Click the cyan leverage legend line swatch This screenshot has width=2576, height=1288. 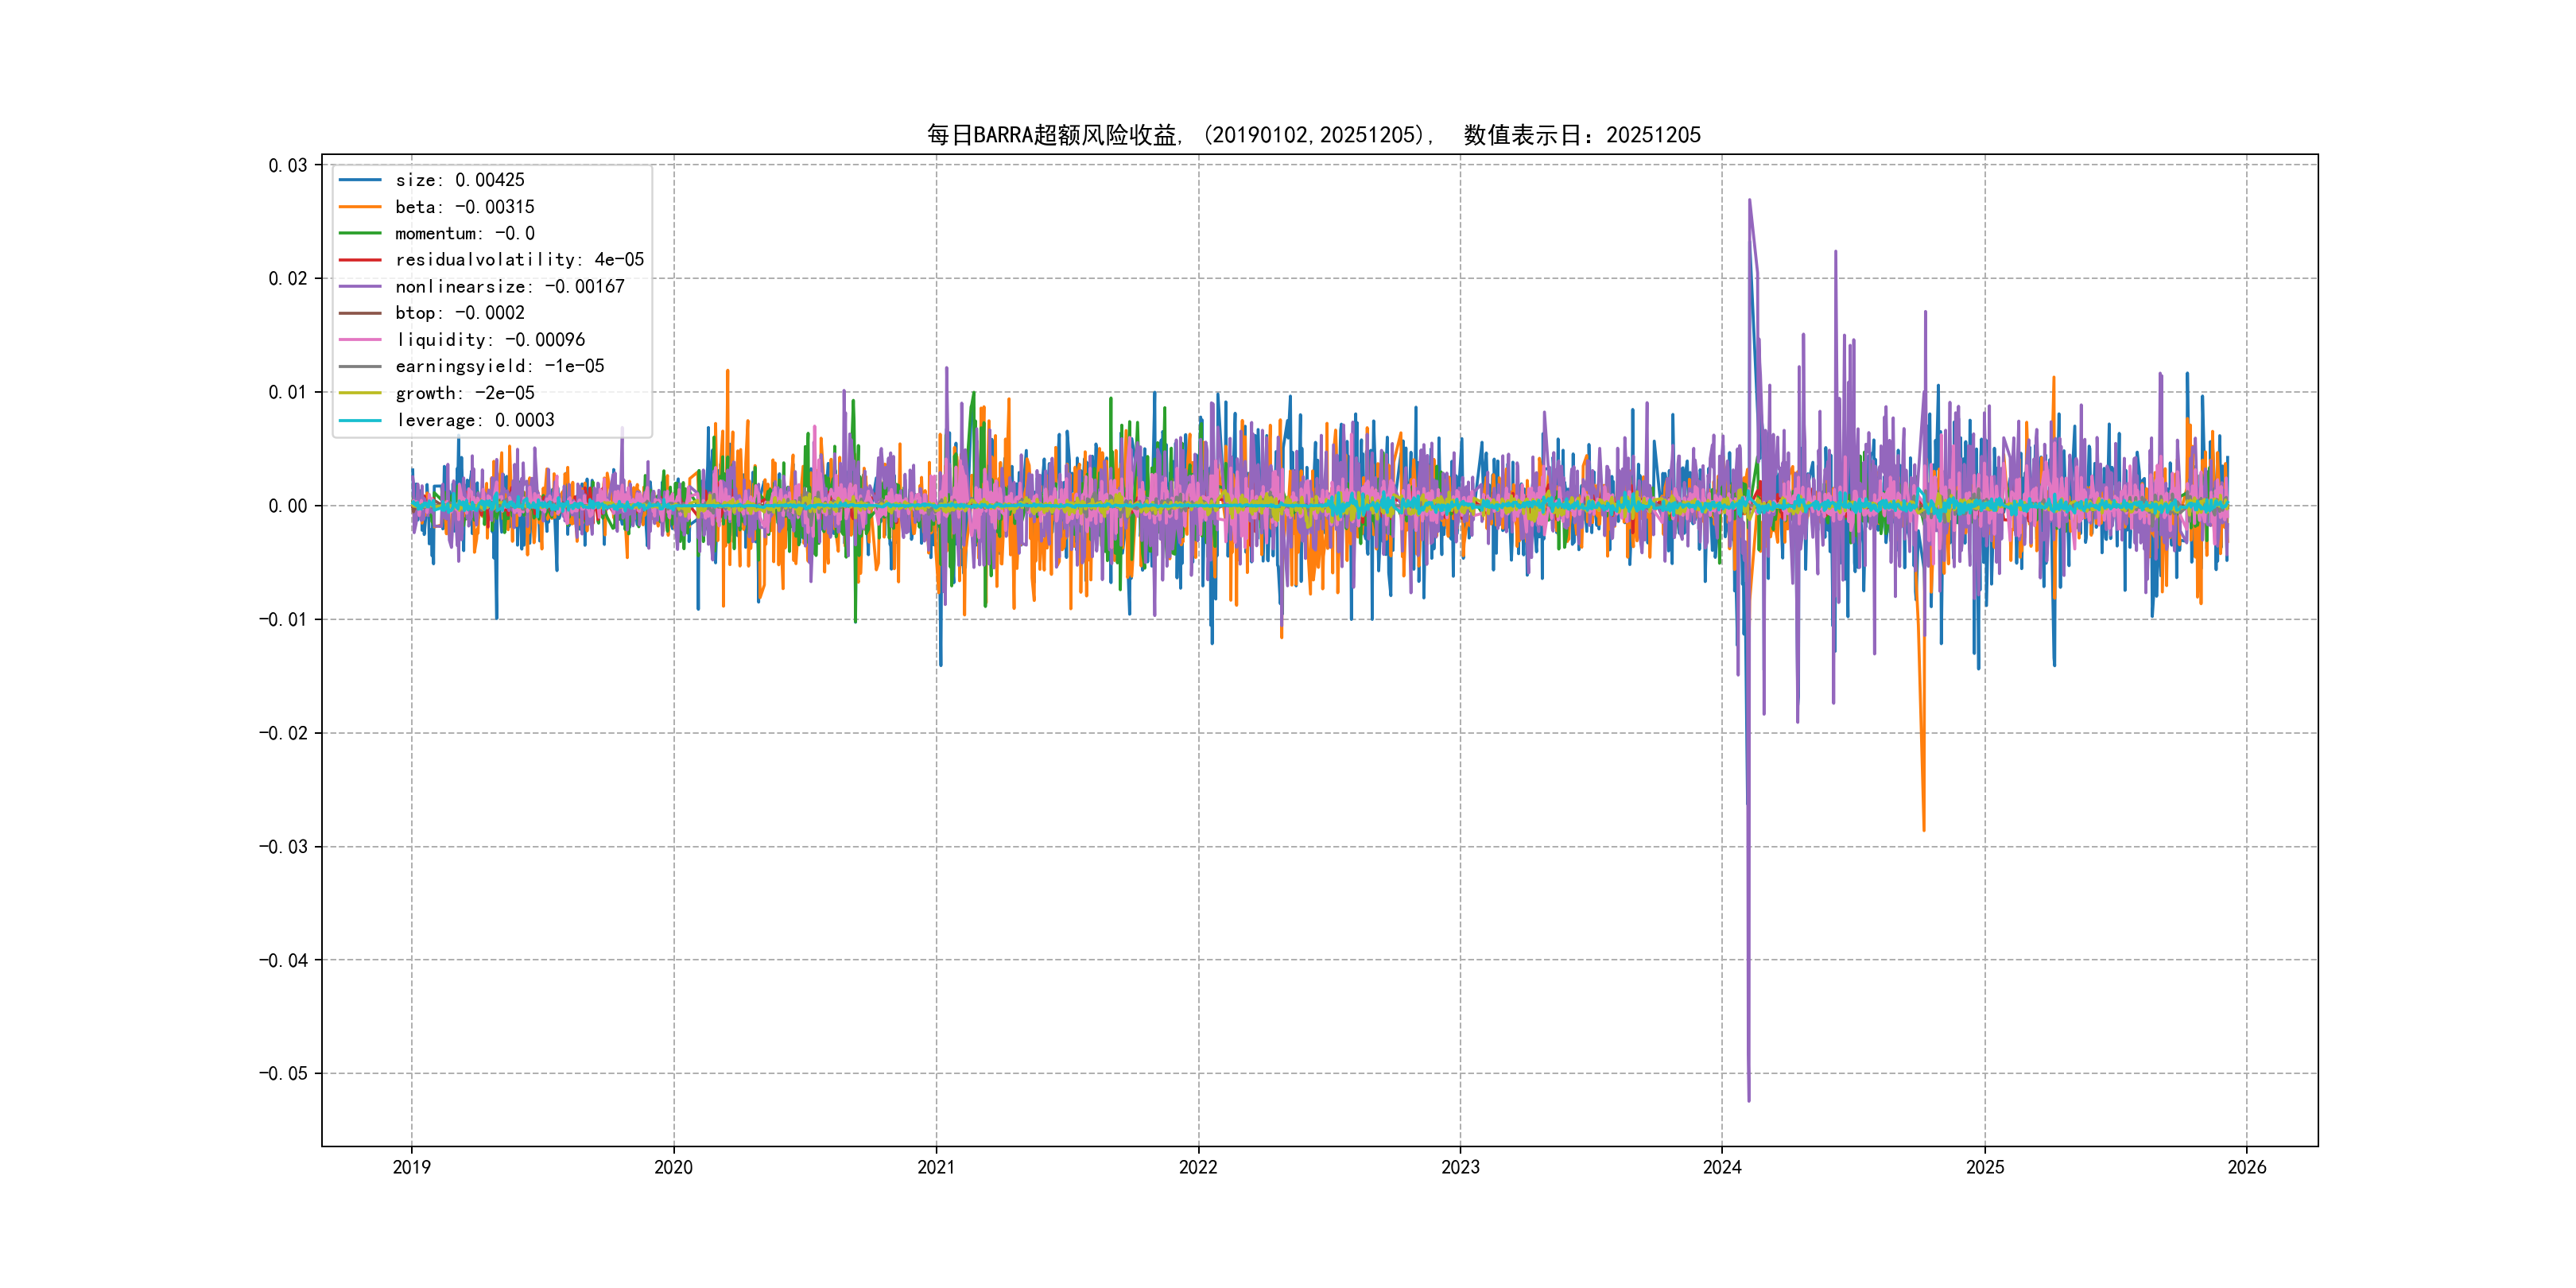(360, 420)
